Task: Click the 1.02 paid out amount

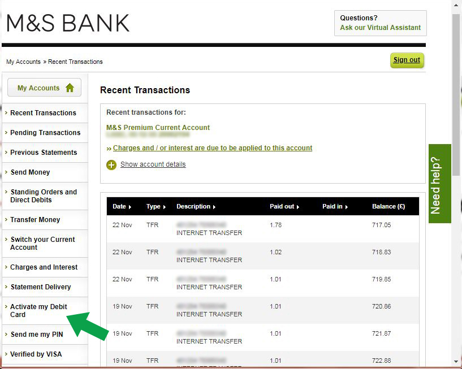Action: (276, 252)
